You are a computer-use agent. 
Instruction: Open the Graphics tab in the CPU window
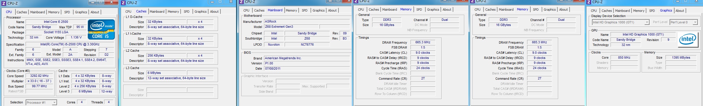point(81,12)
